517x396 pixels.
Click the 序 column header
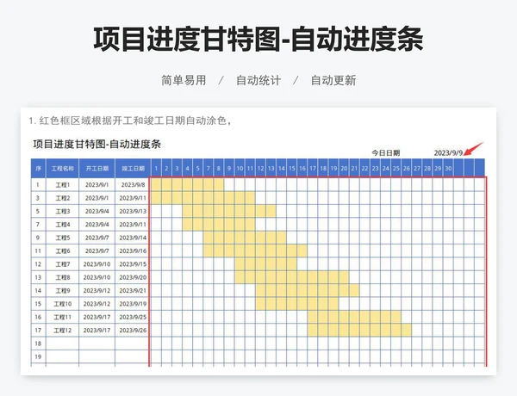pyautogui.click(x=38, y=169)
